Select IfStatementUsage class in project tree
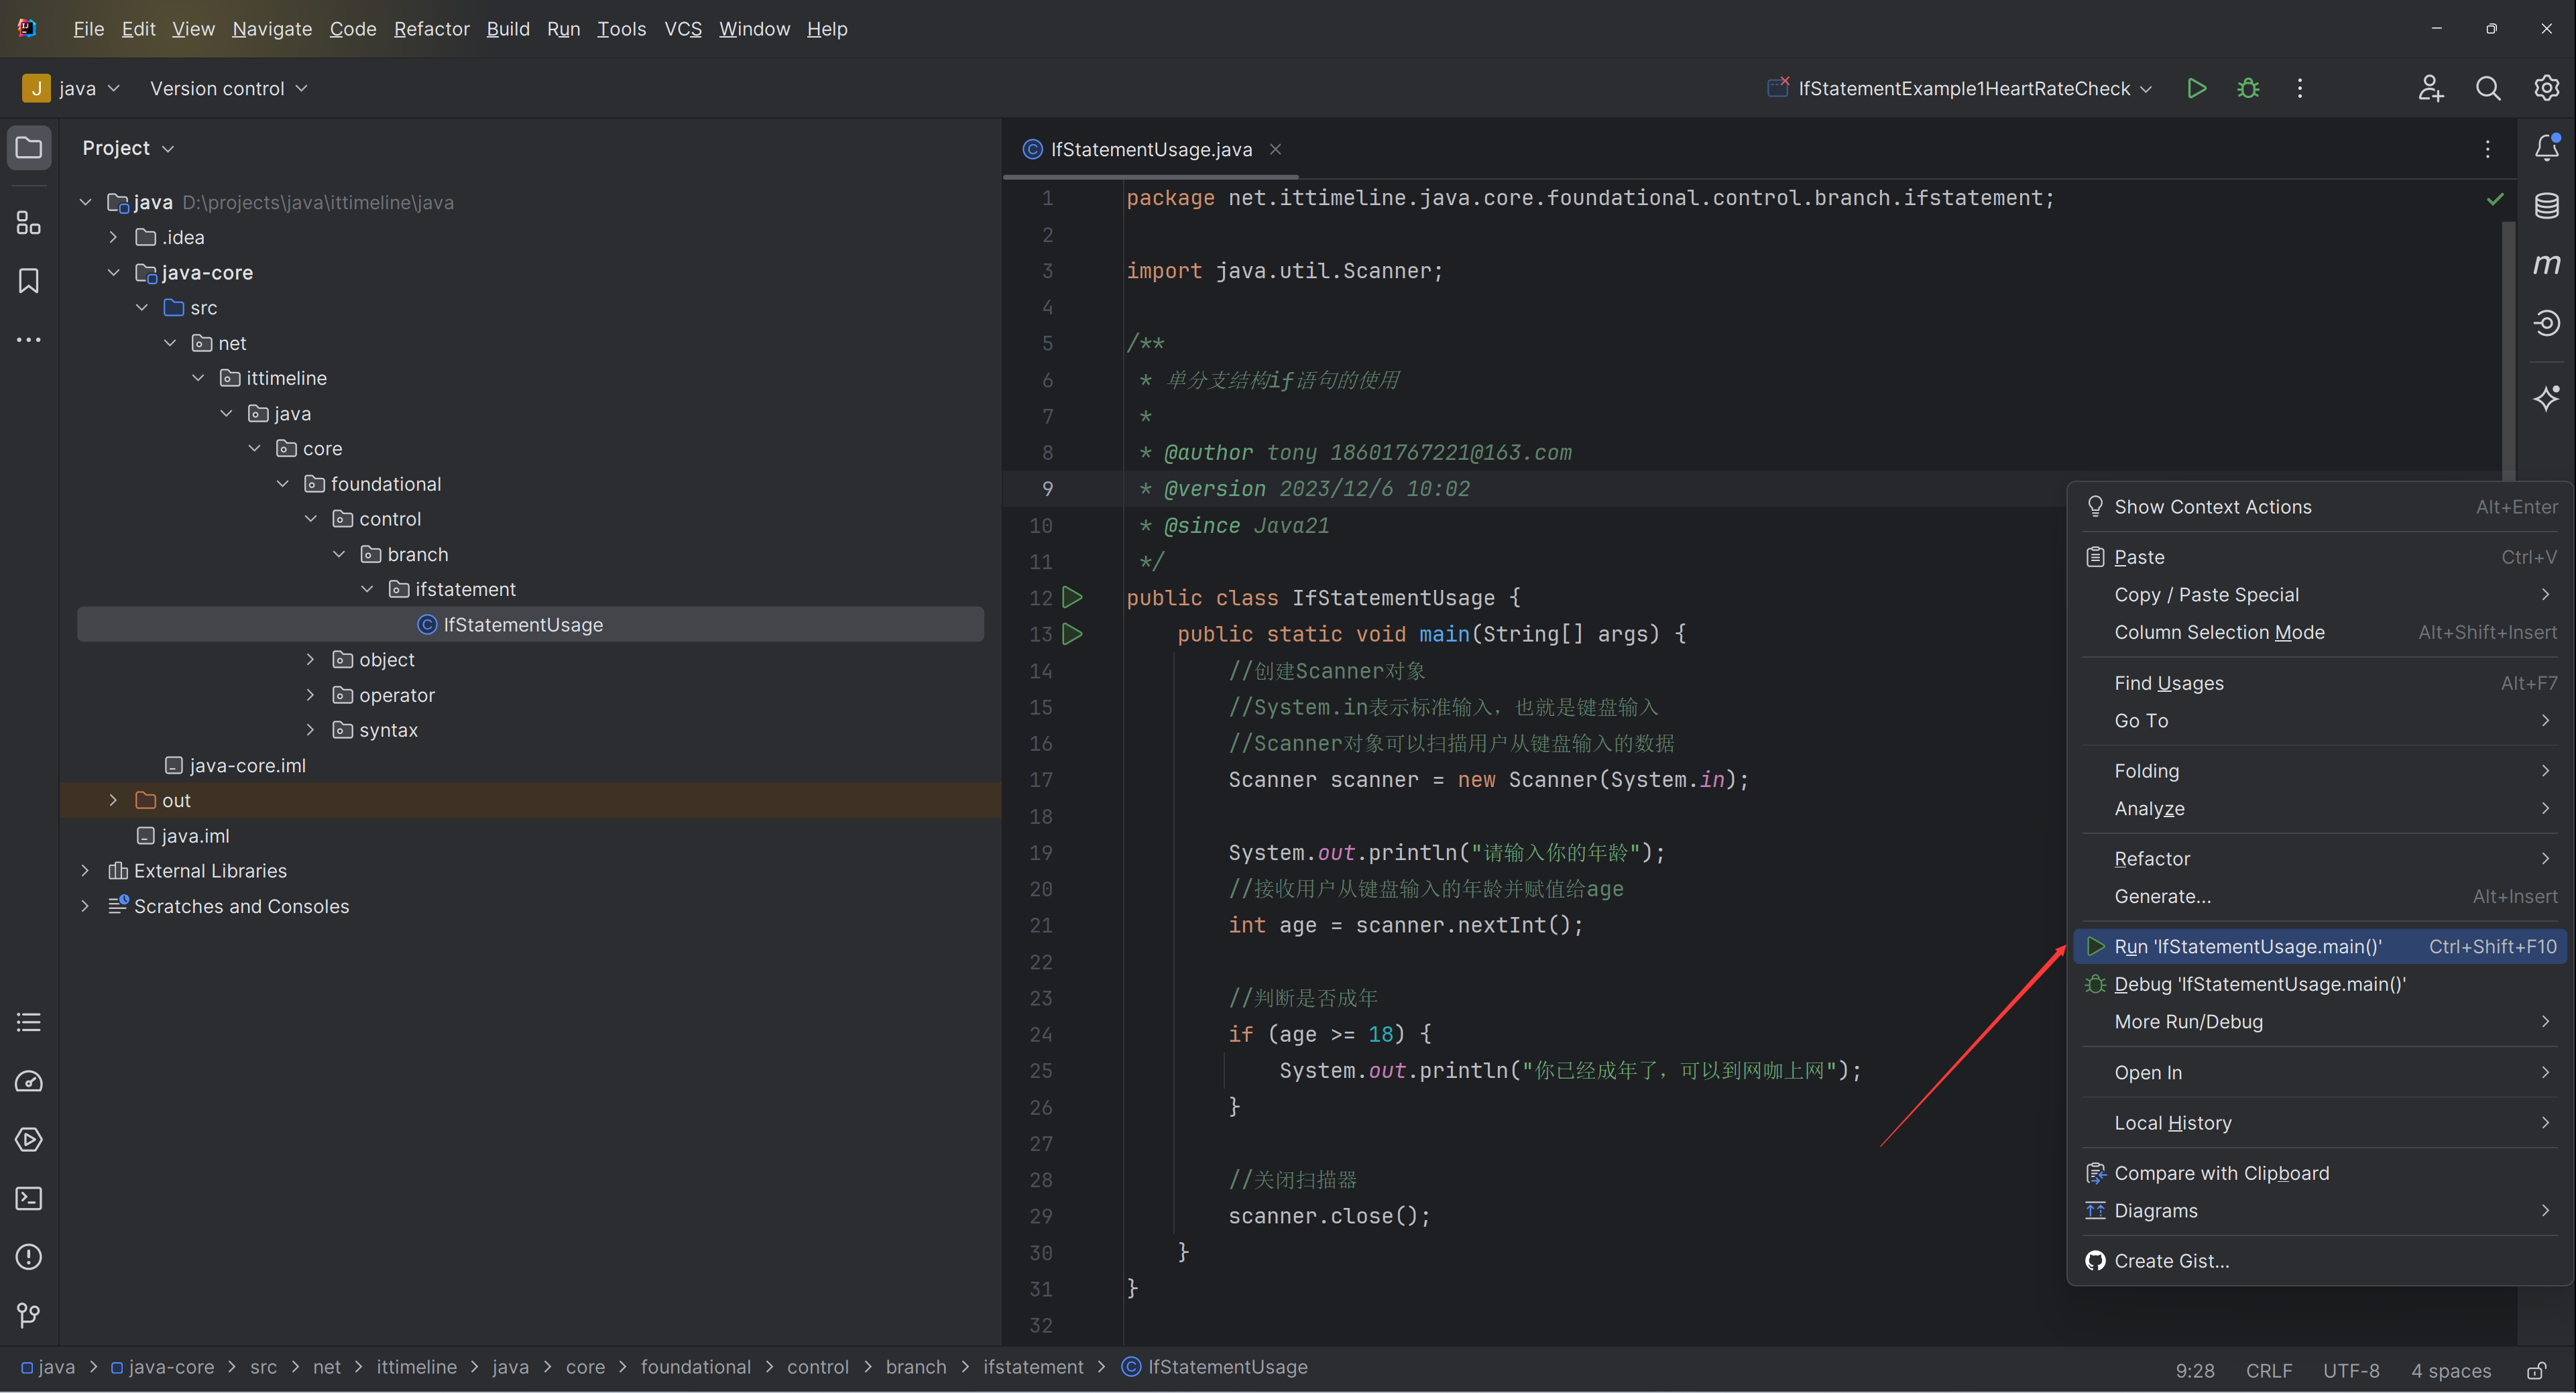 pos(530,624)
